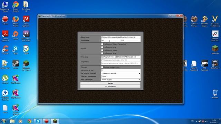Viewport: 221px width, 124px height.
Task: Open the Minecraft block shortcut beside the Steam icon
Action: [x=26, y=65]
